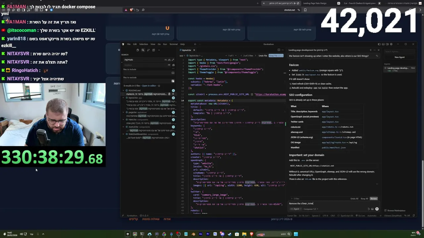Screen dimensions: 424x238
Task: Collapse the README.md search results
Action: pyautogui.click(x=123, y=90)
